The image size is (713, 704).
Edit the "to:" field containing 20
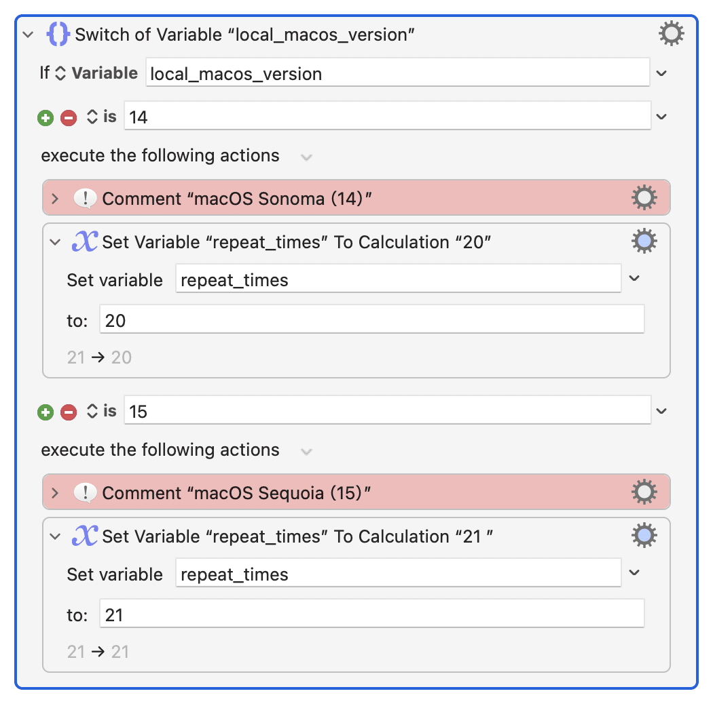372,319
